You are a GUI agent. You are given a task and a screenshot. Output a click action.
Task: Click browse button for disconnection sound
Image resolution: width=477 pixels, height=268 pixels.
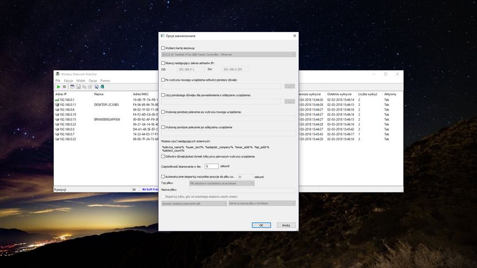point(290,101)
